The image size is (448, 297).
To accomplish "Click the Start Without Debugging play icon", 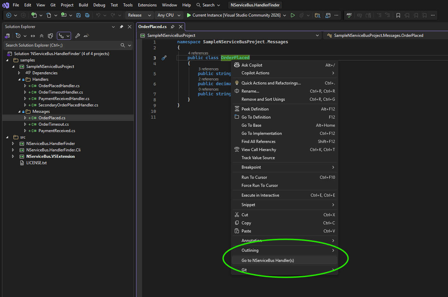I will click(x=293, y=15).
